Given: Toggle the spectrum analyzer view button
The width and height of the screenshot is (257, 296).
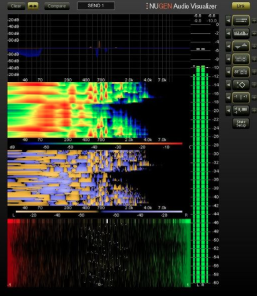Looking at the screenshot, I should pyautogui.click(x=241, y=33).
